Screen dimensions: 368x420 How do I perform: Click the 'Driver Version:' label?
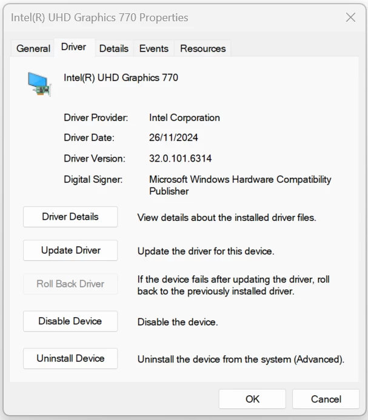(x=95, y=159)
